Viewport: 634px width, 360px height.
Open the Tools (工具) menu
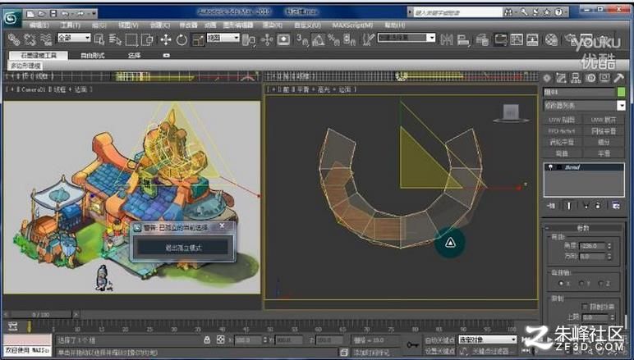click(71, 25)
